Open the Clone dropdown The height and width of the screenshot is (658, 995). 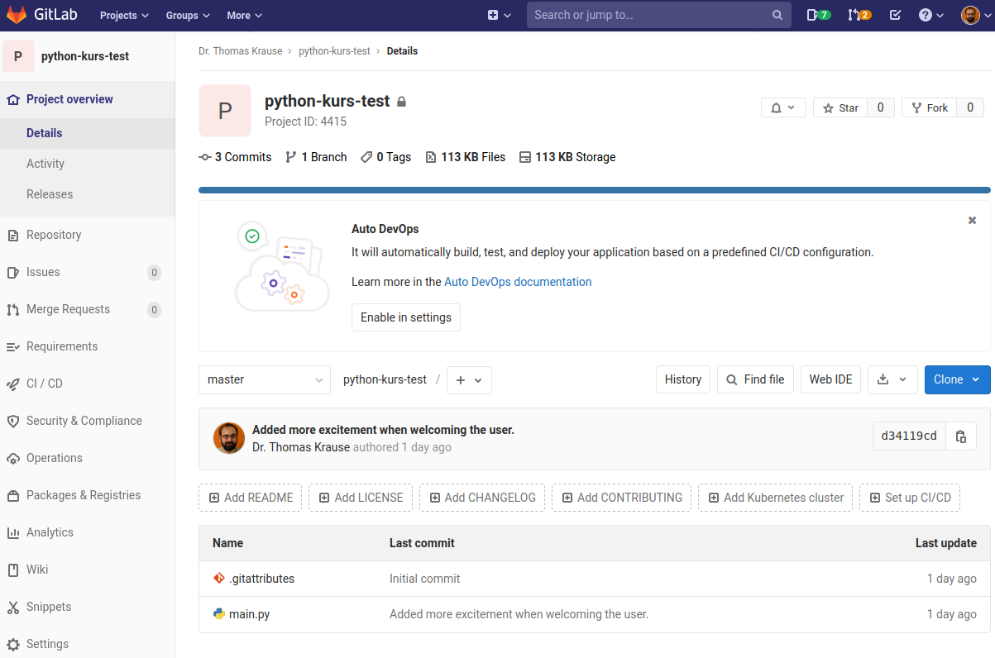coord(957,379)
